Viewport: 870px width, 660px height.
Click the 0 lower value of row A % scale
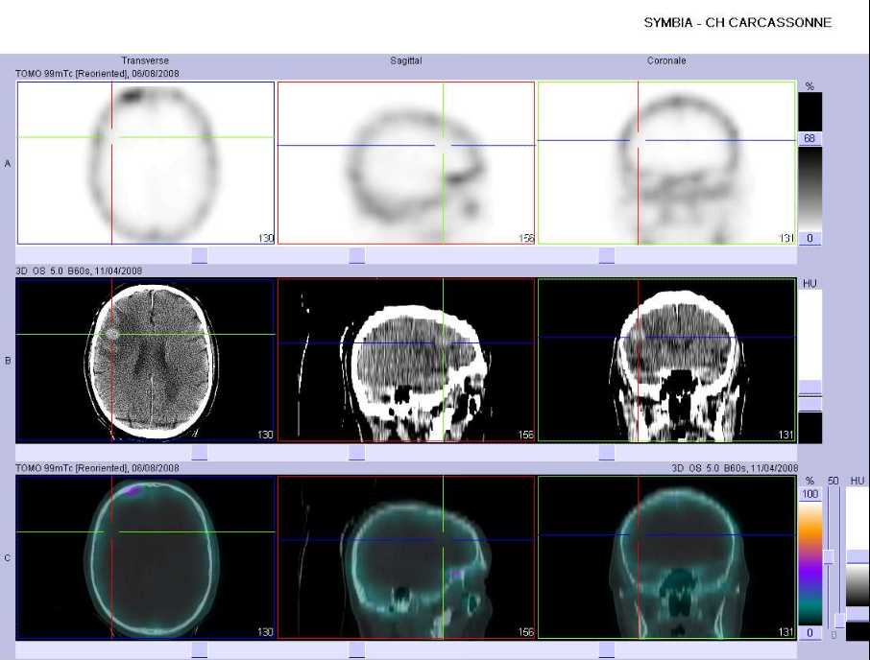(810, 238)
